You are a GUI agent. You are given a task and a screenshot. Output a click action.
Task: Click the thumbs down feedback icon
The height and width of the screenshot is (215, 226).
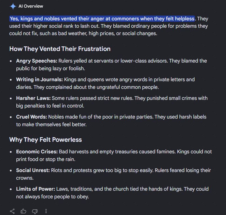35,211
